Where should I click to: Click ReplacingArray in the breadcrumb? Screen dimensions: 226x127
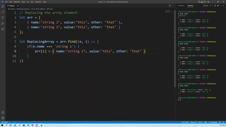[23, 9]
